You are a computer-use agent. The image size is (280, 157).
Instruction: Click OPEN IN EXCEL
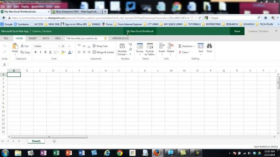(x=121, y=38)
